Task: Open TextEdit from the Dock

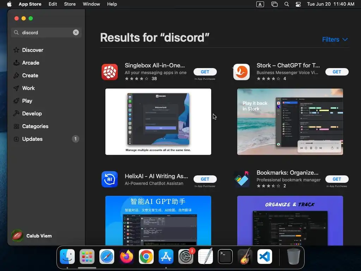Action: [x=206, y=257]
